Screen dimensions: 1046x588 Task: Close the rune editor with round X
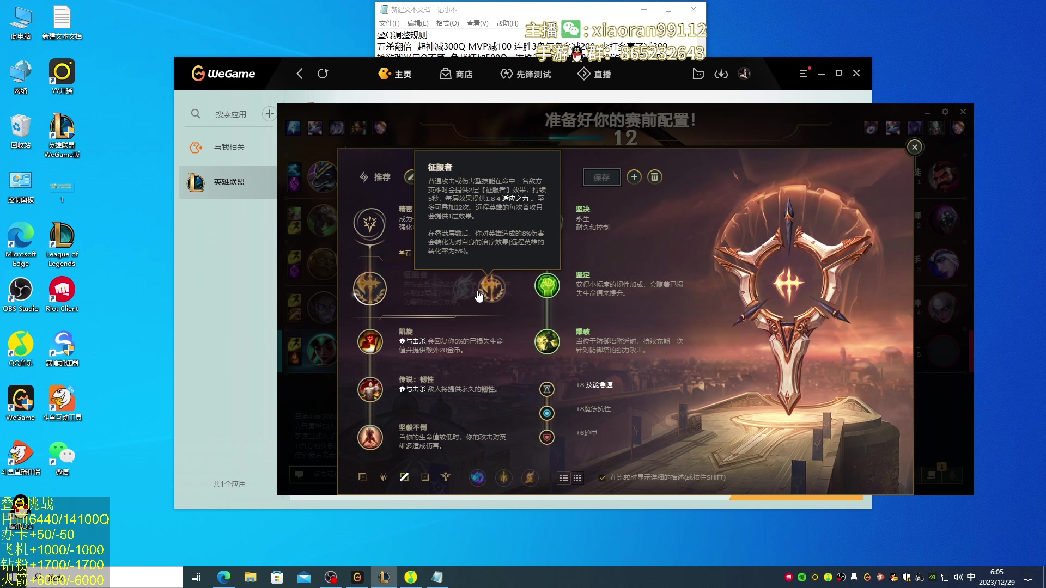point(915,147)
